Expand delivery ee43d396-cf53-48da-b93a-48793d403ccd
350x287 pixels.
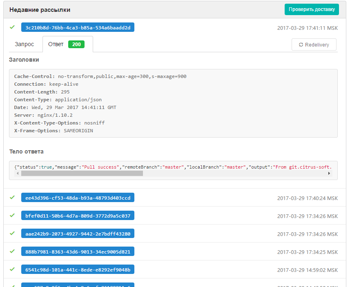point(78,198)
